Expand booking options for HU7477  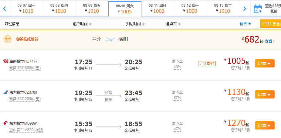265,64
